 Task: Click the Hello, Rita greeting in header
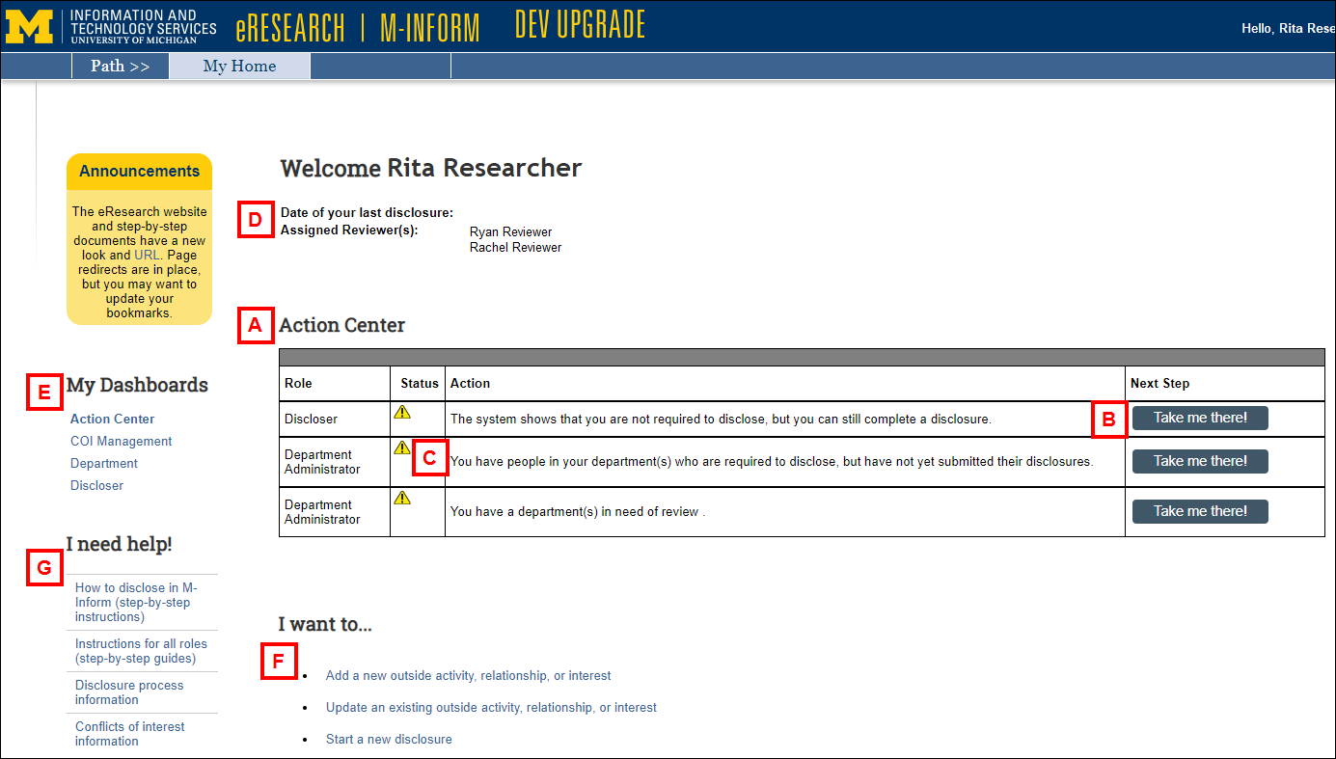coord(1288,29)
